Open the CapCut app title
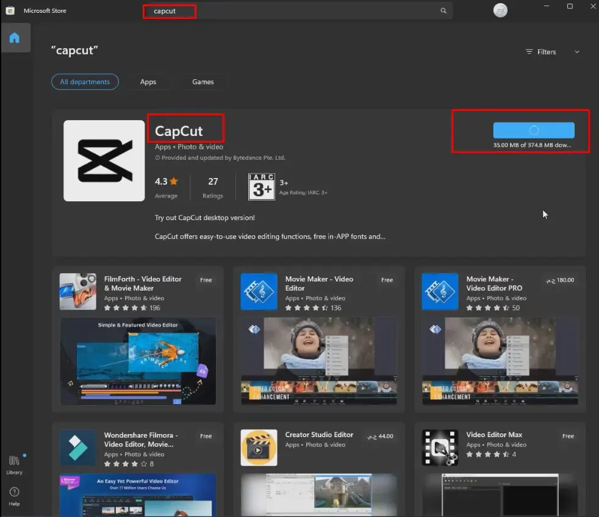Screen dimensions: 599x517 [x=179, y=131]
